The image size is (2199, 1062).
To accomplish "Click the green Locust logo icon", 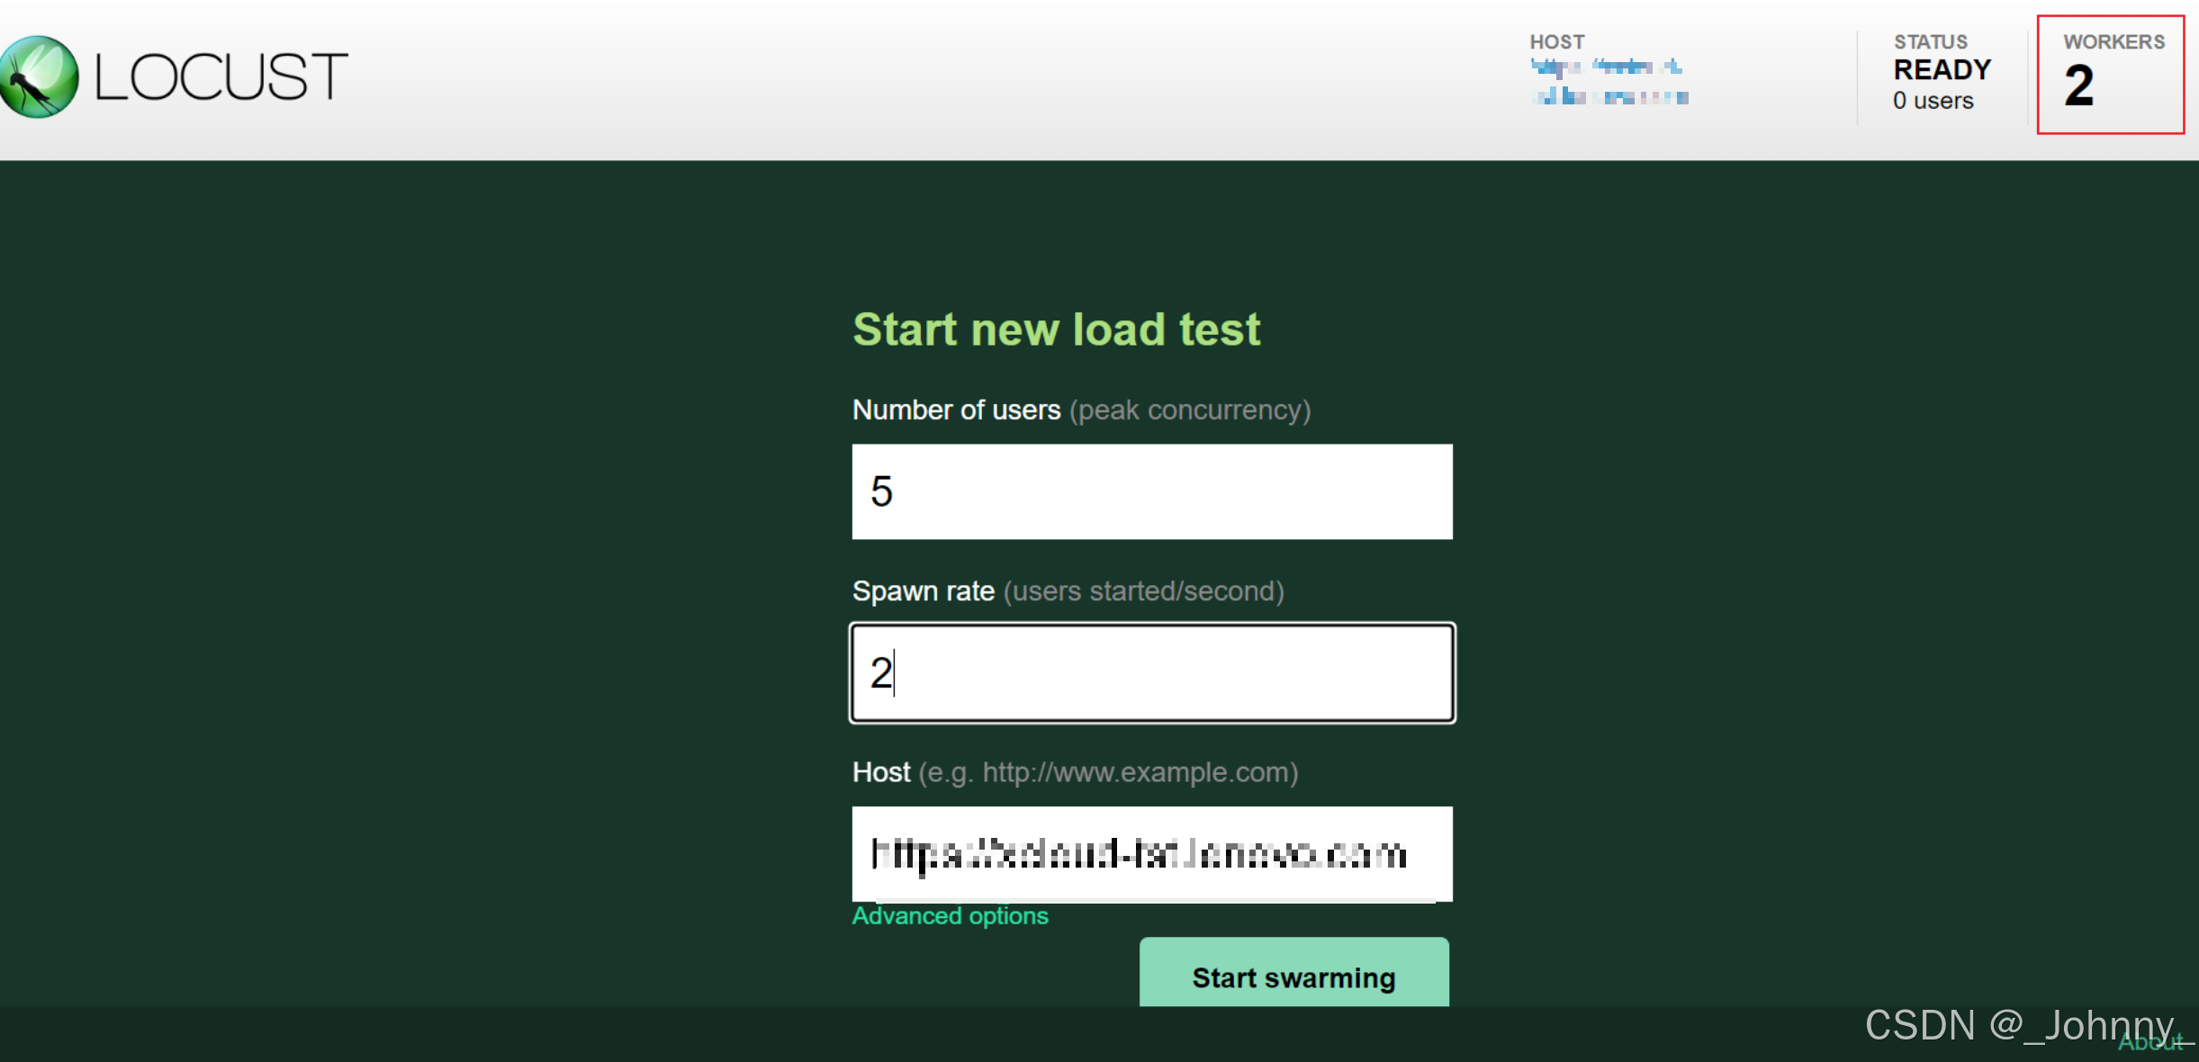I will point(38,76).
